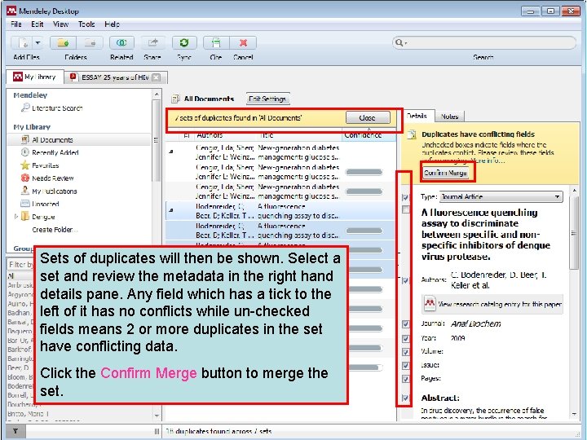This screenshot has height=440, width=587.
Task: Open the Edit menu
Action: pyautogui.click(x=37, y=24)
